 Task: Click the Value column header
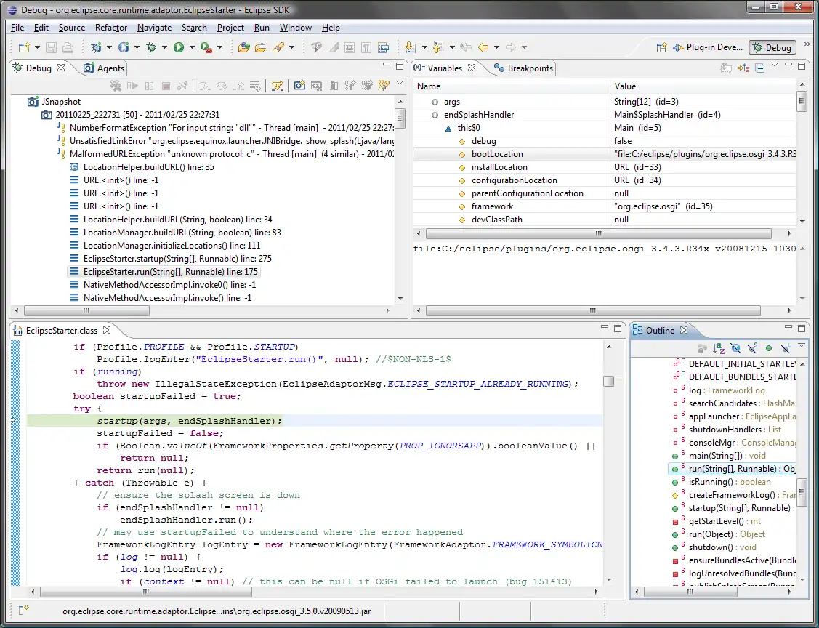[703, 86]
